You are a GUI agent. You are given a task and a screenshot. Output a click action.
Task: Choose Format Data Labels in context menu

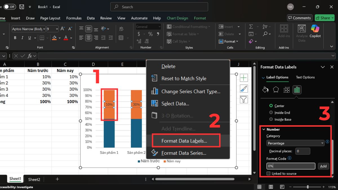coord(184,141)
